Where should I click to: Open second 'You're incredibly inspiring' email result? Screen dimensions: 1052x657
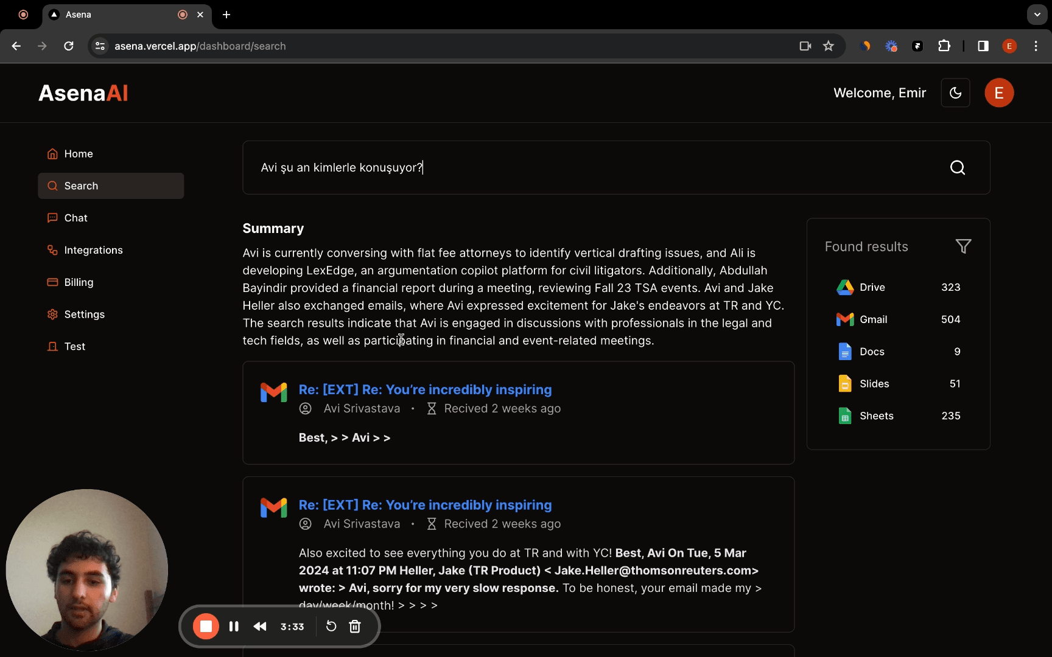point(425,505)
